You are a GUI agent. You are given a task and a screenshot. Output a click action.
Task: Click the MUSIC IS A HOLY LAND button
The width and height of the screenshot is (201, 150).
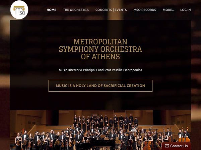100,86
